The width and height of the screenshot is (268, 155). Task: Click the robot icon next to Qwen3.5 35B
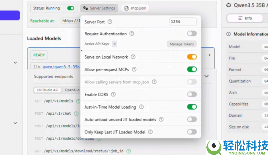click(228, 5)
